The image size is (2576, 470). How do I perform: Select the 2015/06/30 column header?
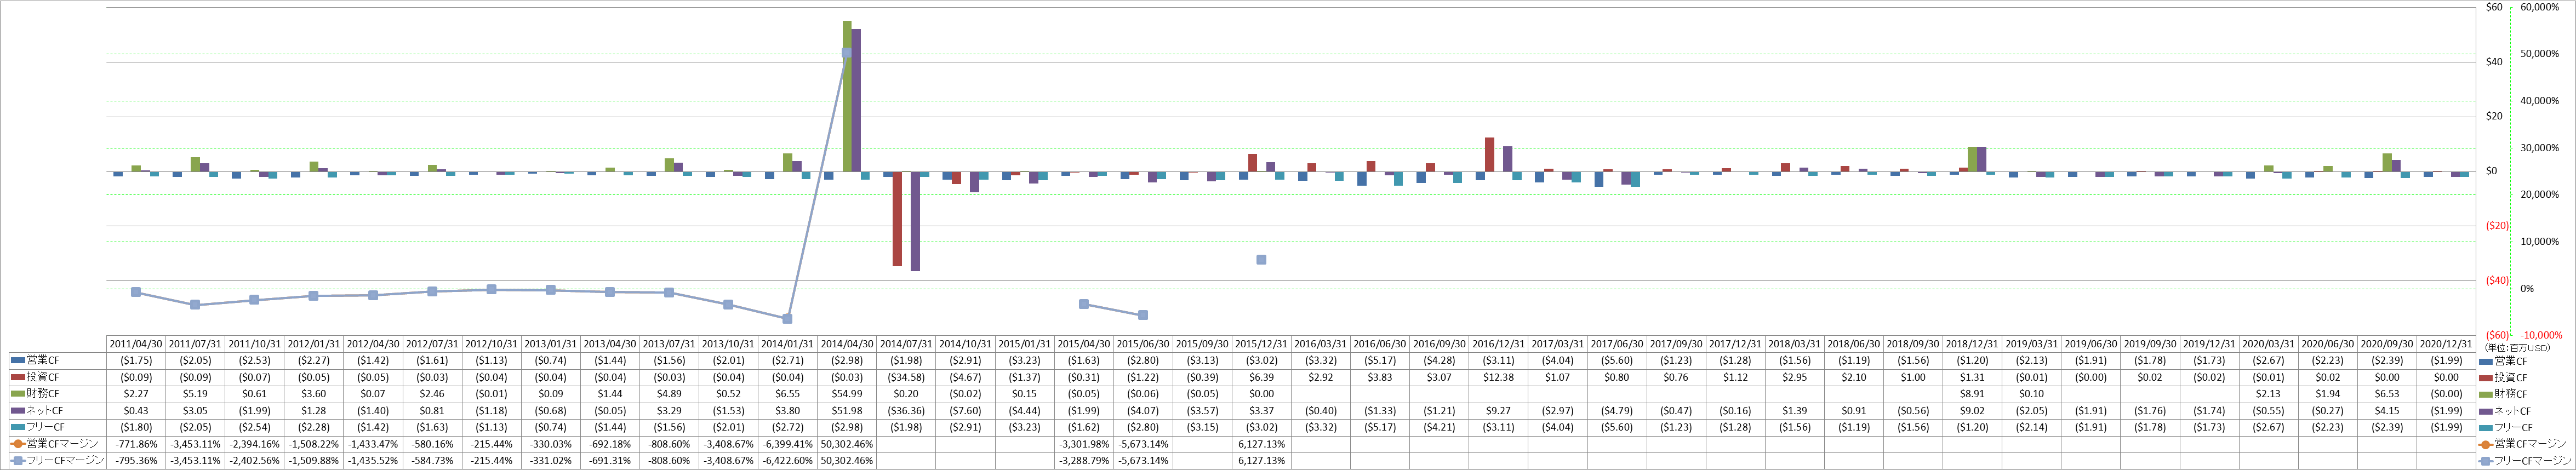(x=1143, y=344)
